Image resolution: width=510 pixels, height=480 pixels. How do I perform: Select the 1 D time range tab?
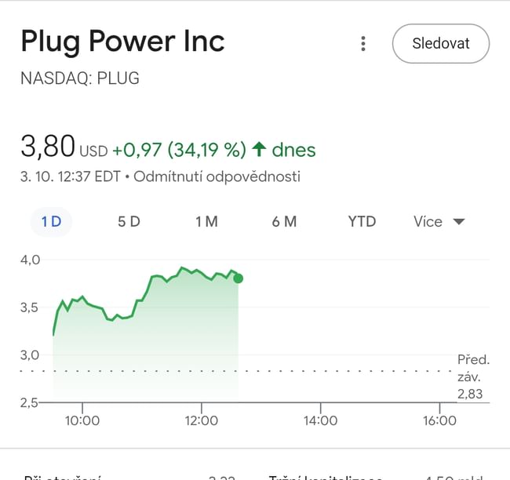pos(51,222)
